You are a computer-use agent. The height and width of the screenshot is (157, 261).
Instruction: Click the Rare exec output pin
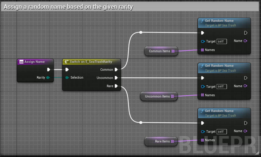[x=116, y=86]
